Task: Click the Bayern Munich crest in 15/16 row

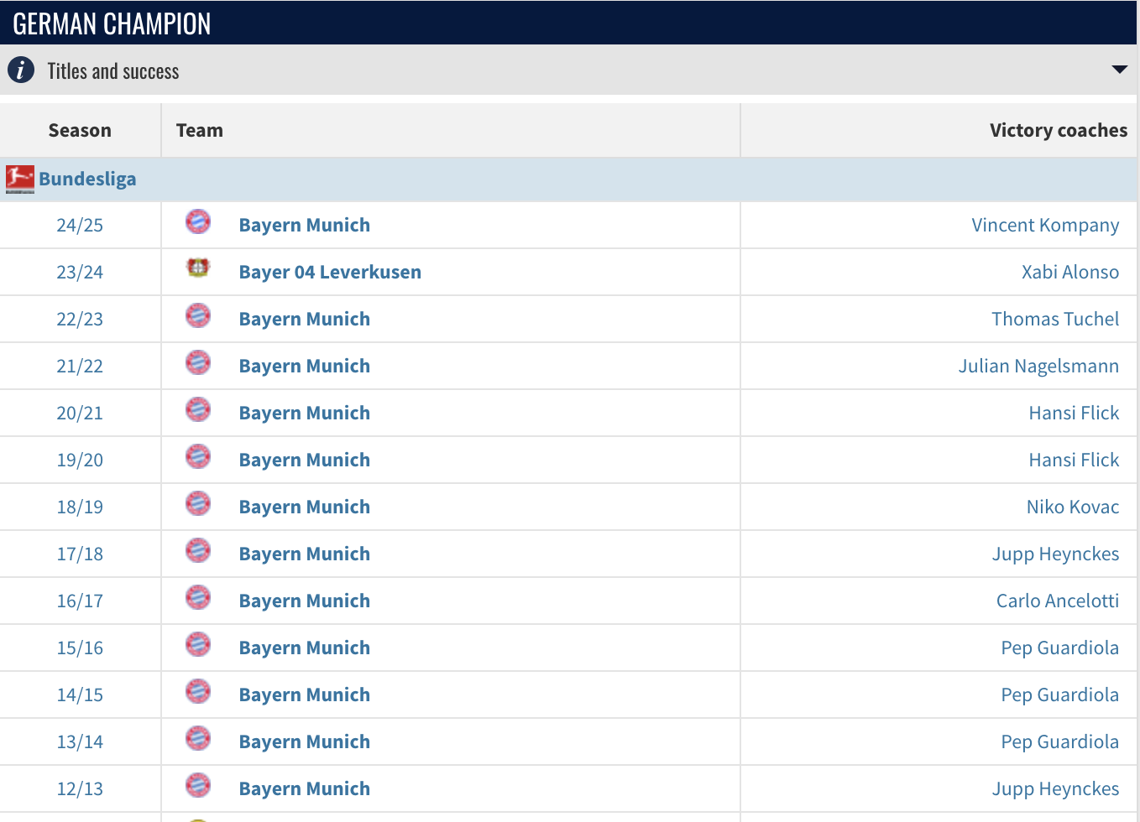Action: tap(198, 644)
